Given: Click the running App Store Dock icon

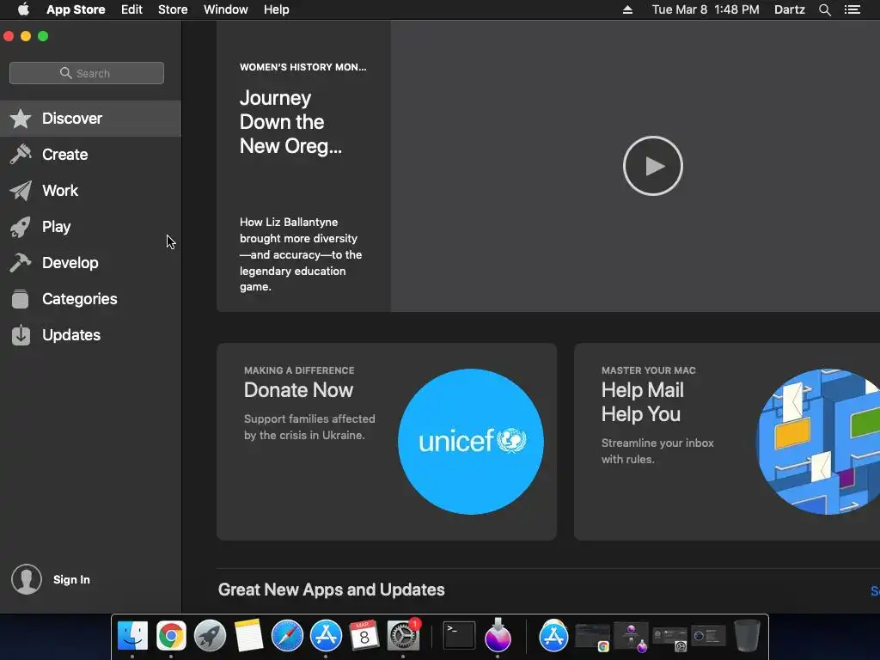Looking at the screenshot, I should click(x=326, y=636).
